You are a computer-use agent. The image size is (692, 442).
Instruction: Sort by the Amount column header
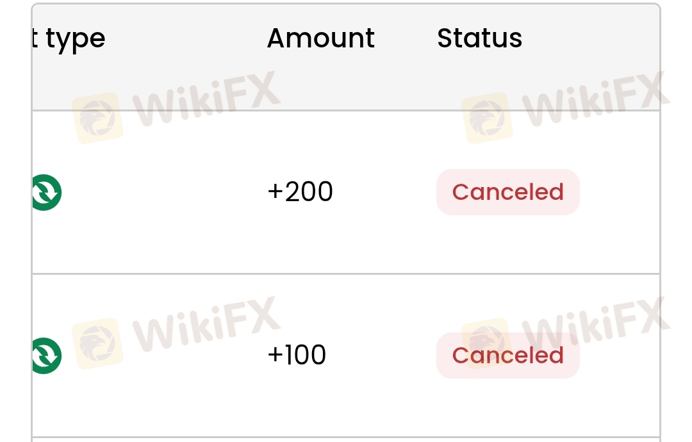(x=321, y=38)
